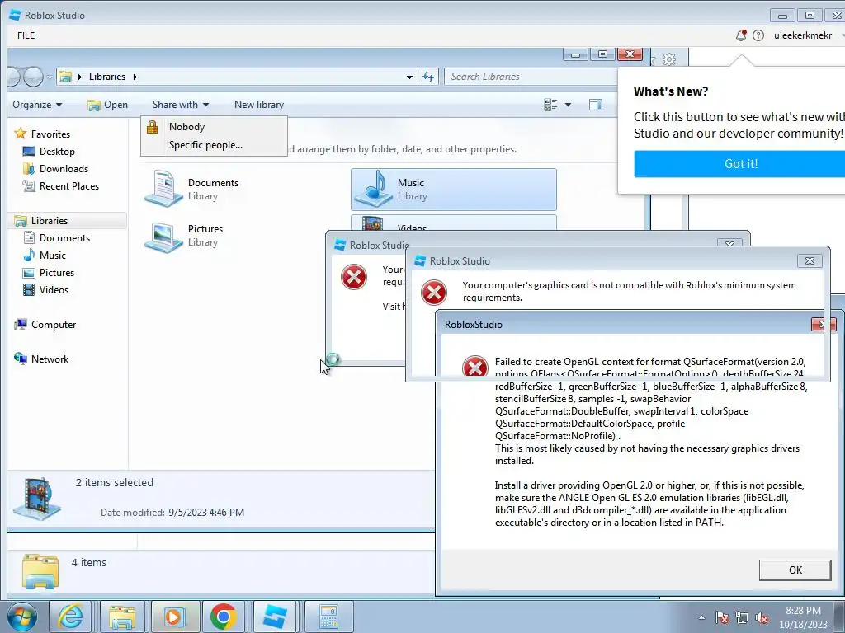
Task: Select Libraries in the navigation pane
Action: click(49, 221)
